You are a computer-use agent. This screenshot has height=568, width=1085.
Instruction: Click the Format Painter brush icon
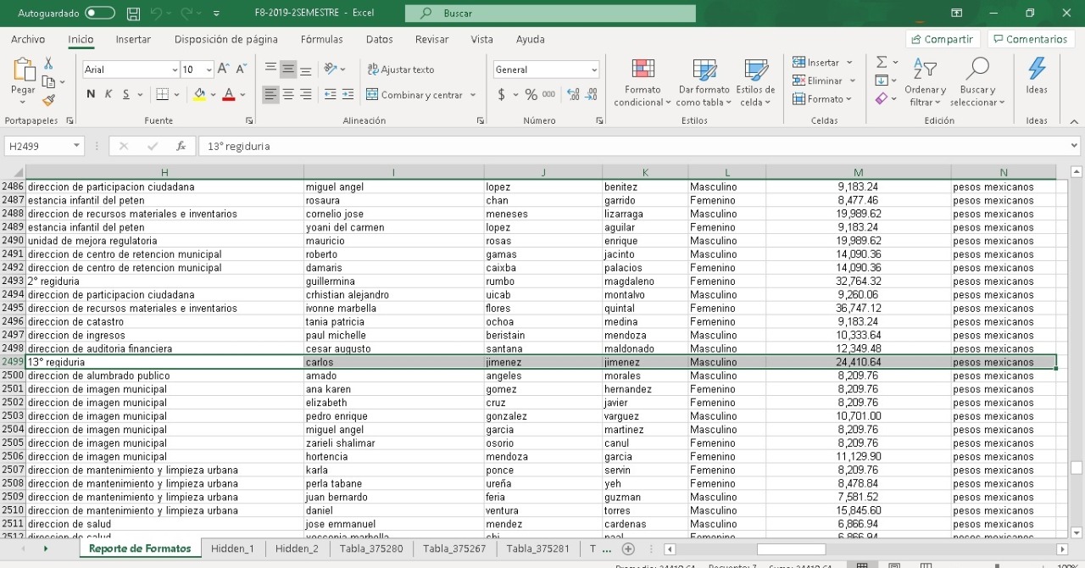coord(48,100)
